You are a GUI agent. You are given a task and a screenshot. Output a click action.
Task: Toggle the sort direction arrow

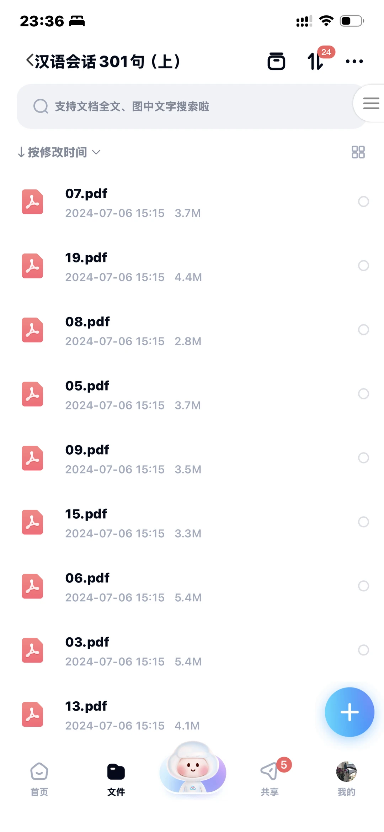(x=21, y=152)
